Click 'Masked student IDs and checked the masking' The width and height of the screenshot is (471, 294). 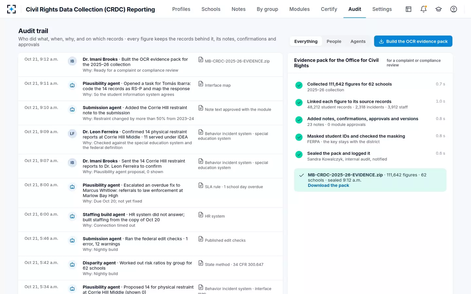[x=356, y=136]
